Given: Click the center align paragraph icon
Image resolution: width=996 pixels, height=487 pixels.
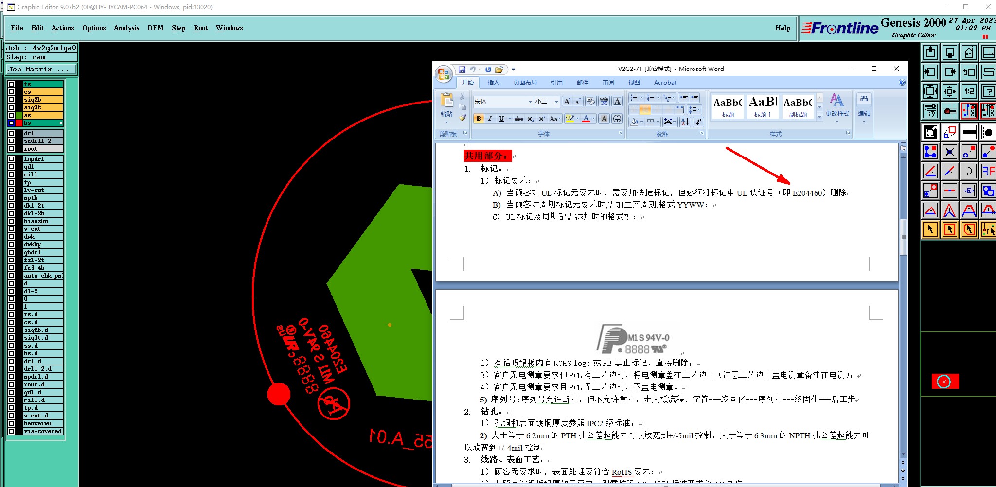Looking at the screenshot, I should coord(645,110).
